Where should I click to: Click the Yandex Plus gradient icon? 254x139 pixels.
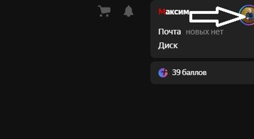[163, 73]
